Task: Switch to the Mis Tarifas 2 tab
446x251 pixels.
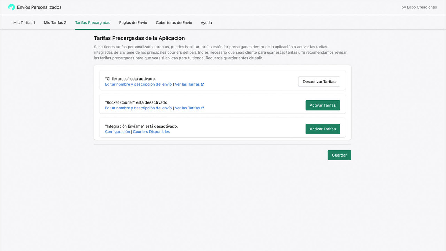Action: 55,22
